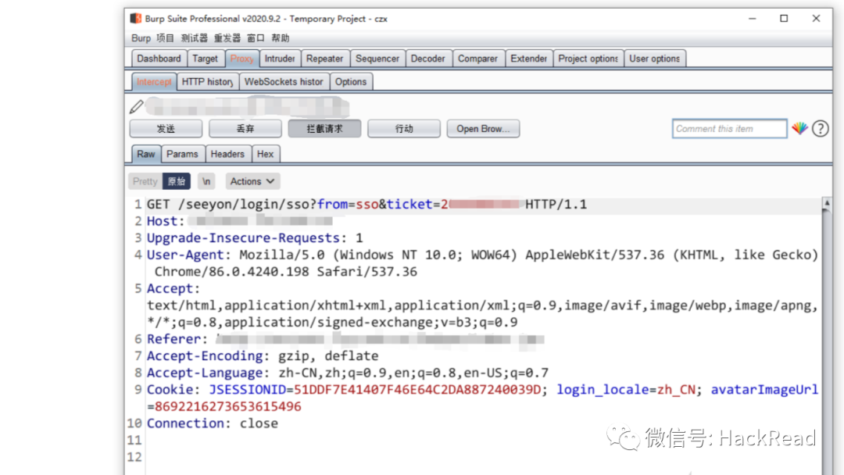Switch to the Hex message tab
The image size is (844, 475).
point(265,154)
